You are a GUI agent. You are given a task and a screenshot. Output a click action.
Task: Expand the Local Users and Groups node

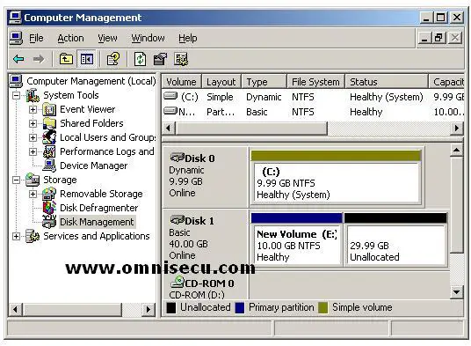(x=33, y=138)
